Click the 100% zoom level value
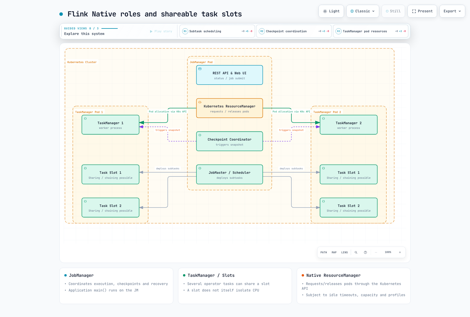470x317 pixels. pyautogui.click(x=388, y=252)
